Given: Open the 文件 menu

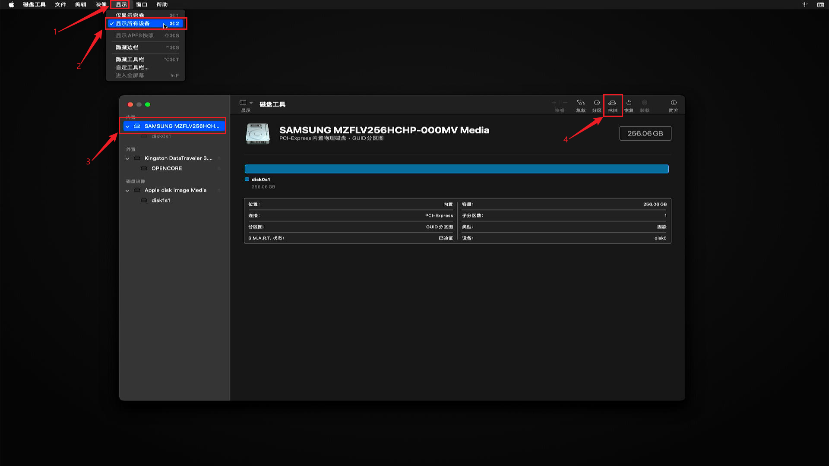Looking at the screenshot, I should pyautogui.click(x=60, y=5).
